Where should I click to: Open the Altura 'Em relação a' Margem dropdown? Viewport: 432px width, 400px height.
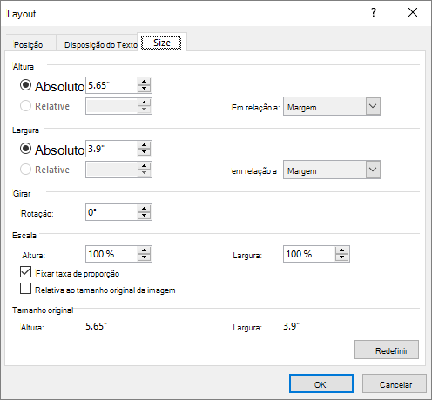(x=332, y=106)
